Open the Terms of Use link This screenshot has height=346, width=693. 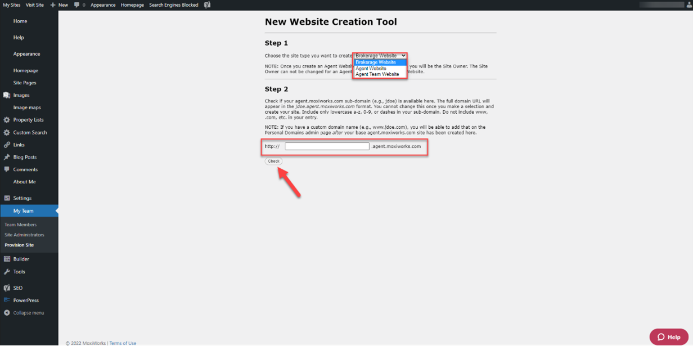tap(123, 343)
